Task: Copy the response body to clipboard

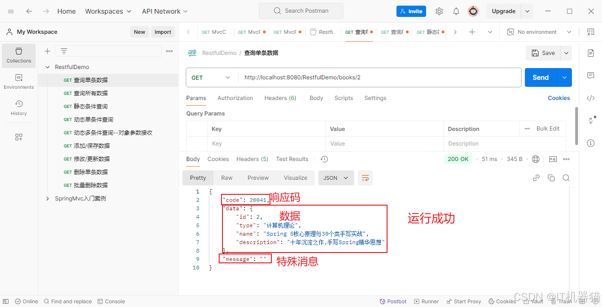Action: [551, 178]
